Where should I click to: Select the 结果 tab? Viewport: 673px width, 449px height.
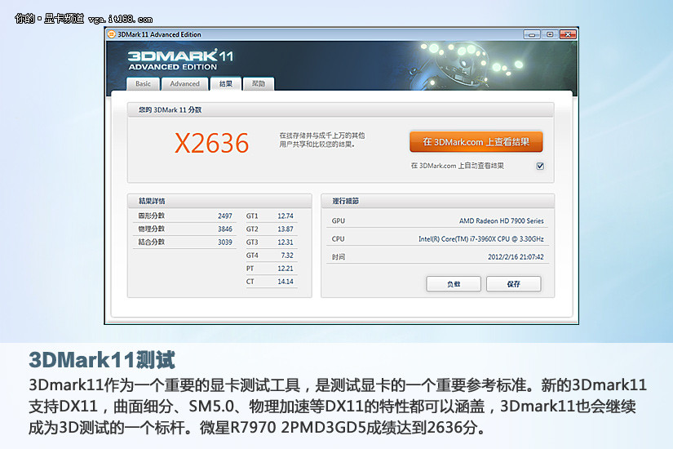click(x=225, y=84)
